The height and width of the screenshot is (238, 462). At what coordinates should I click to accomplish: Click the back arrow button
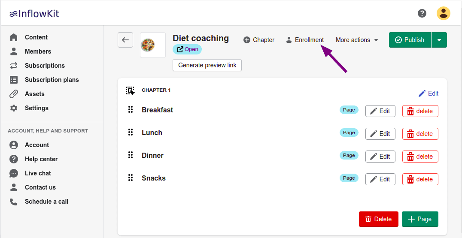125,40
